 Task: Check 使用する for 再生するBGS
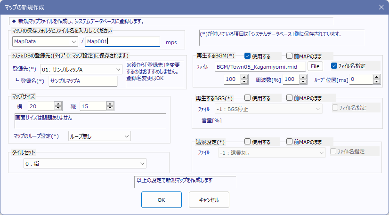248,98
